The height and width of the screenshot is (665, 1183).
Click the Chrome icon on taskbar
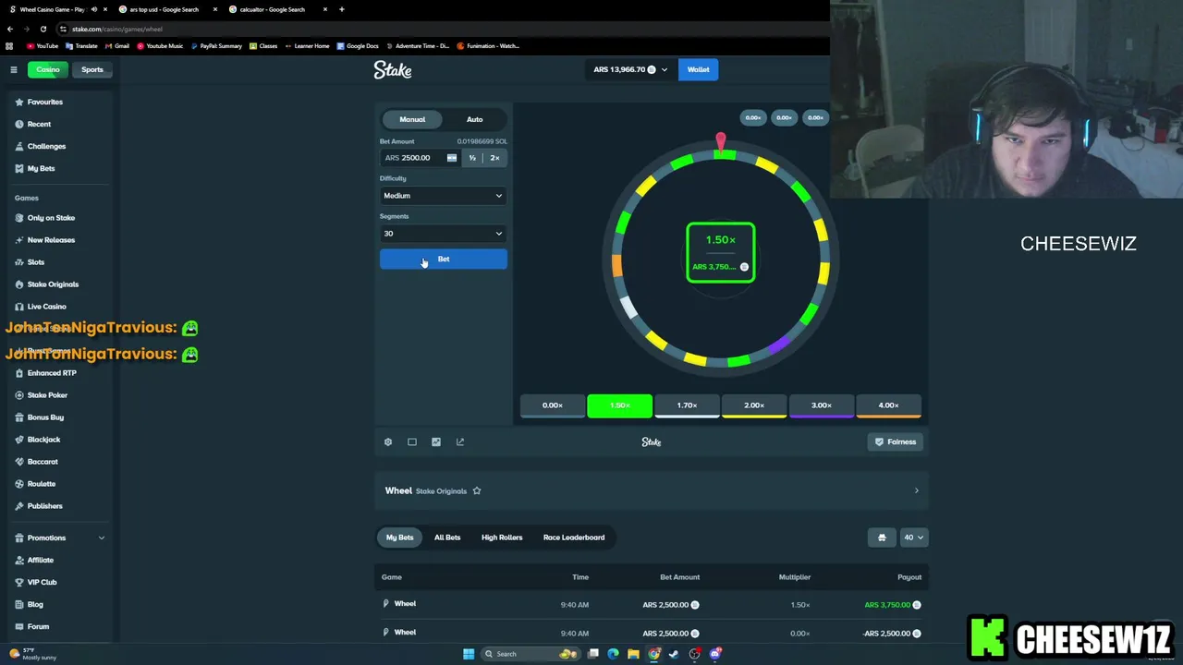click(x=654, y=654)
